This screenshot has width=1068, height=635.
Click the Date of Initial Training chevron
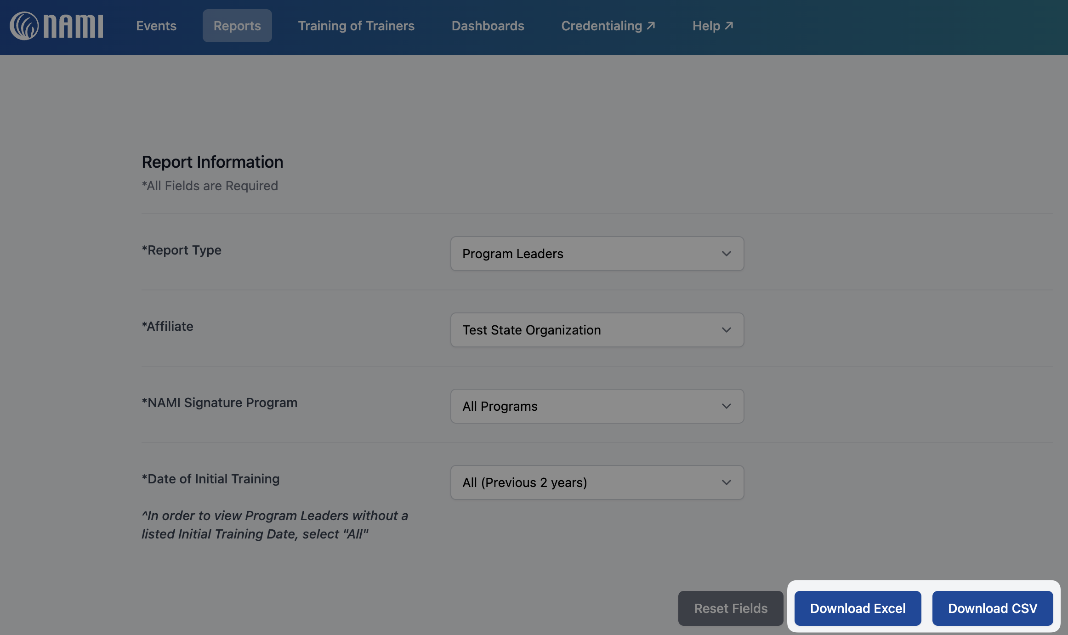(x=726, y=482)
